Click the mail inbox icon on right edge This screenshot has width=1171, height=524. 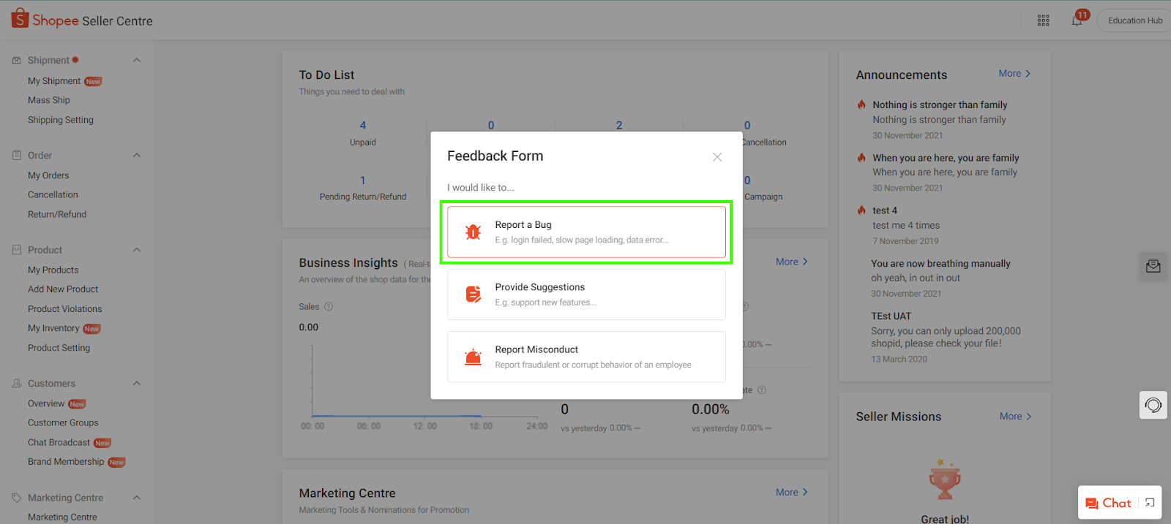point(1153,266)
